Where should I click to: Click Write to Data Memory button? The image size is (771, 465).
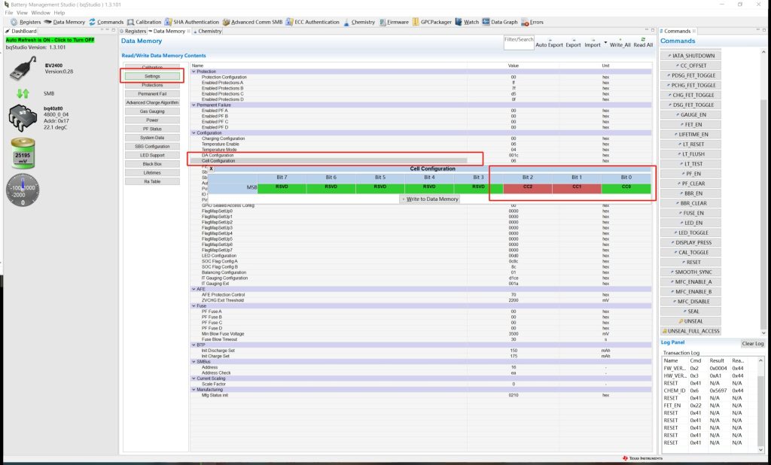pyautogui.click(x=431, y=199)
